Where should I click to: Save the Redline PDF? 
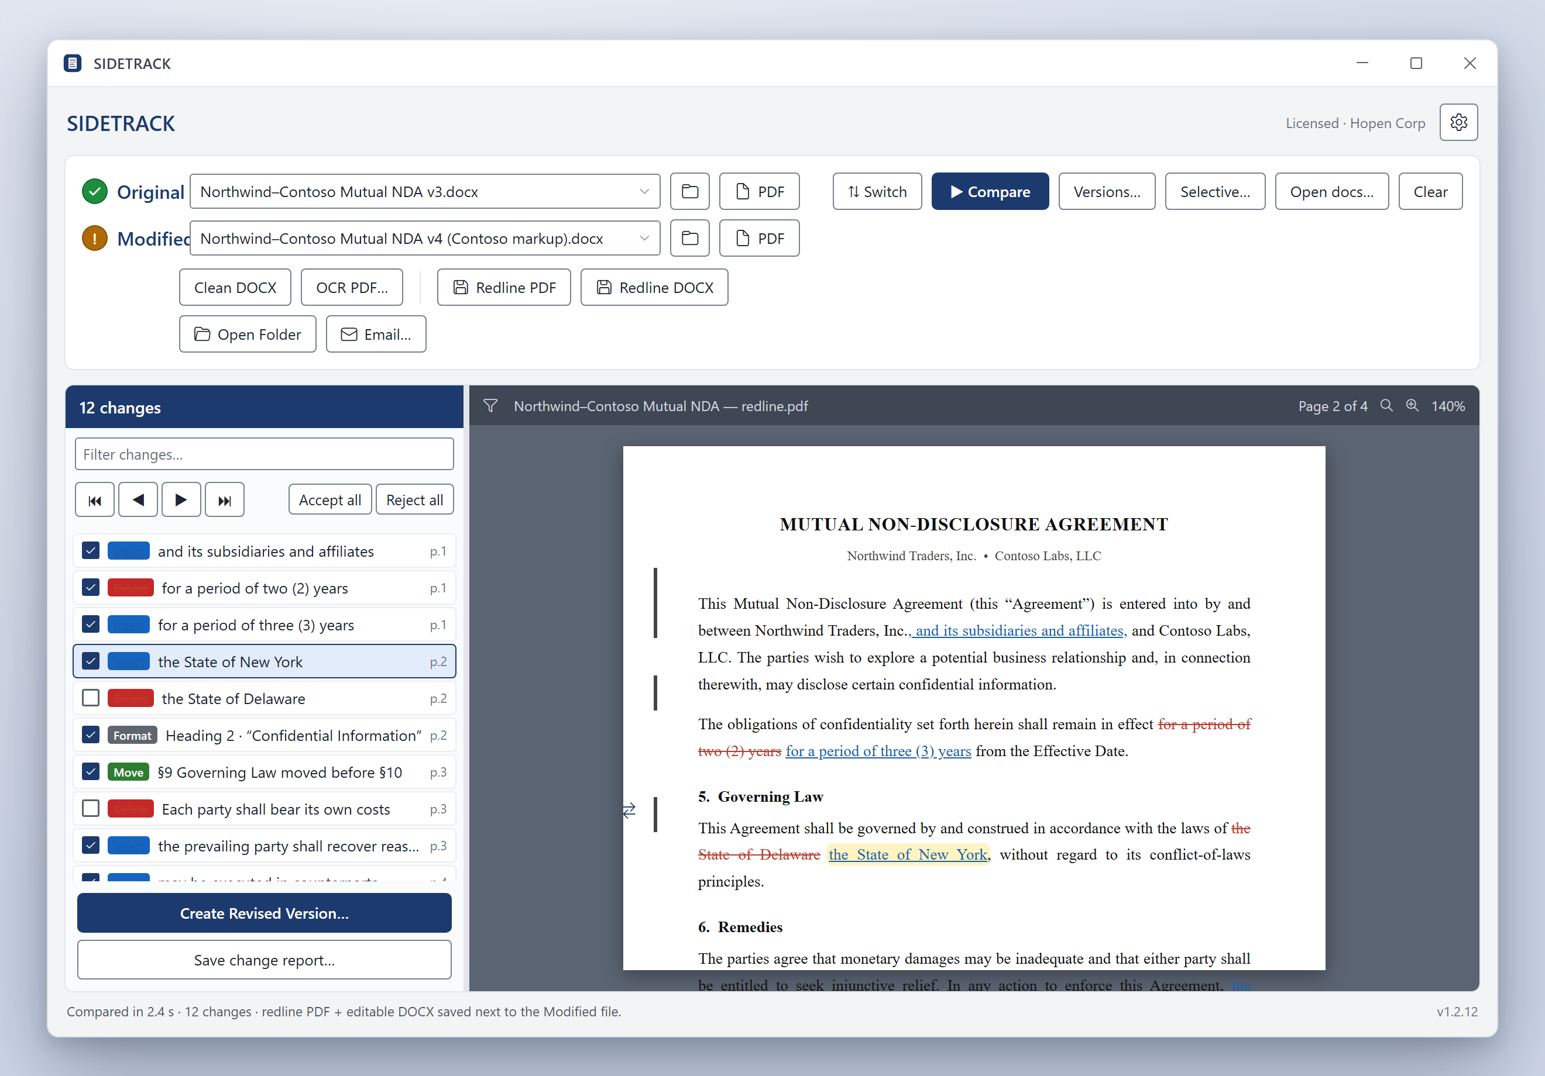(503, 287)
